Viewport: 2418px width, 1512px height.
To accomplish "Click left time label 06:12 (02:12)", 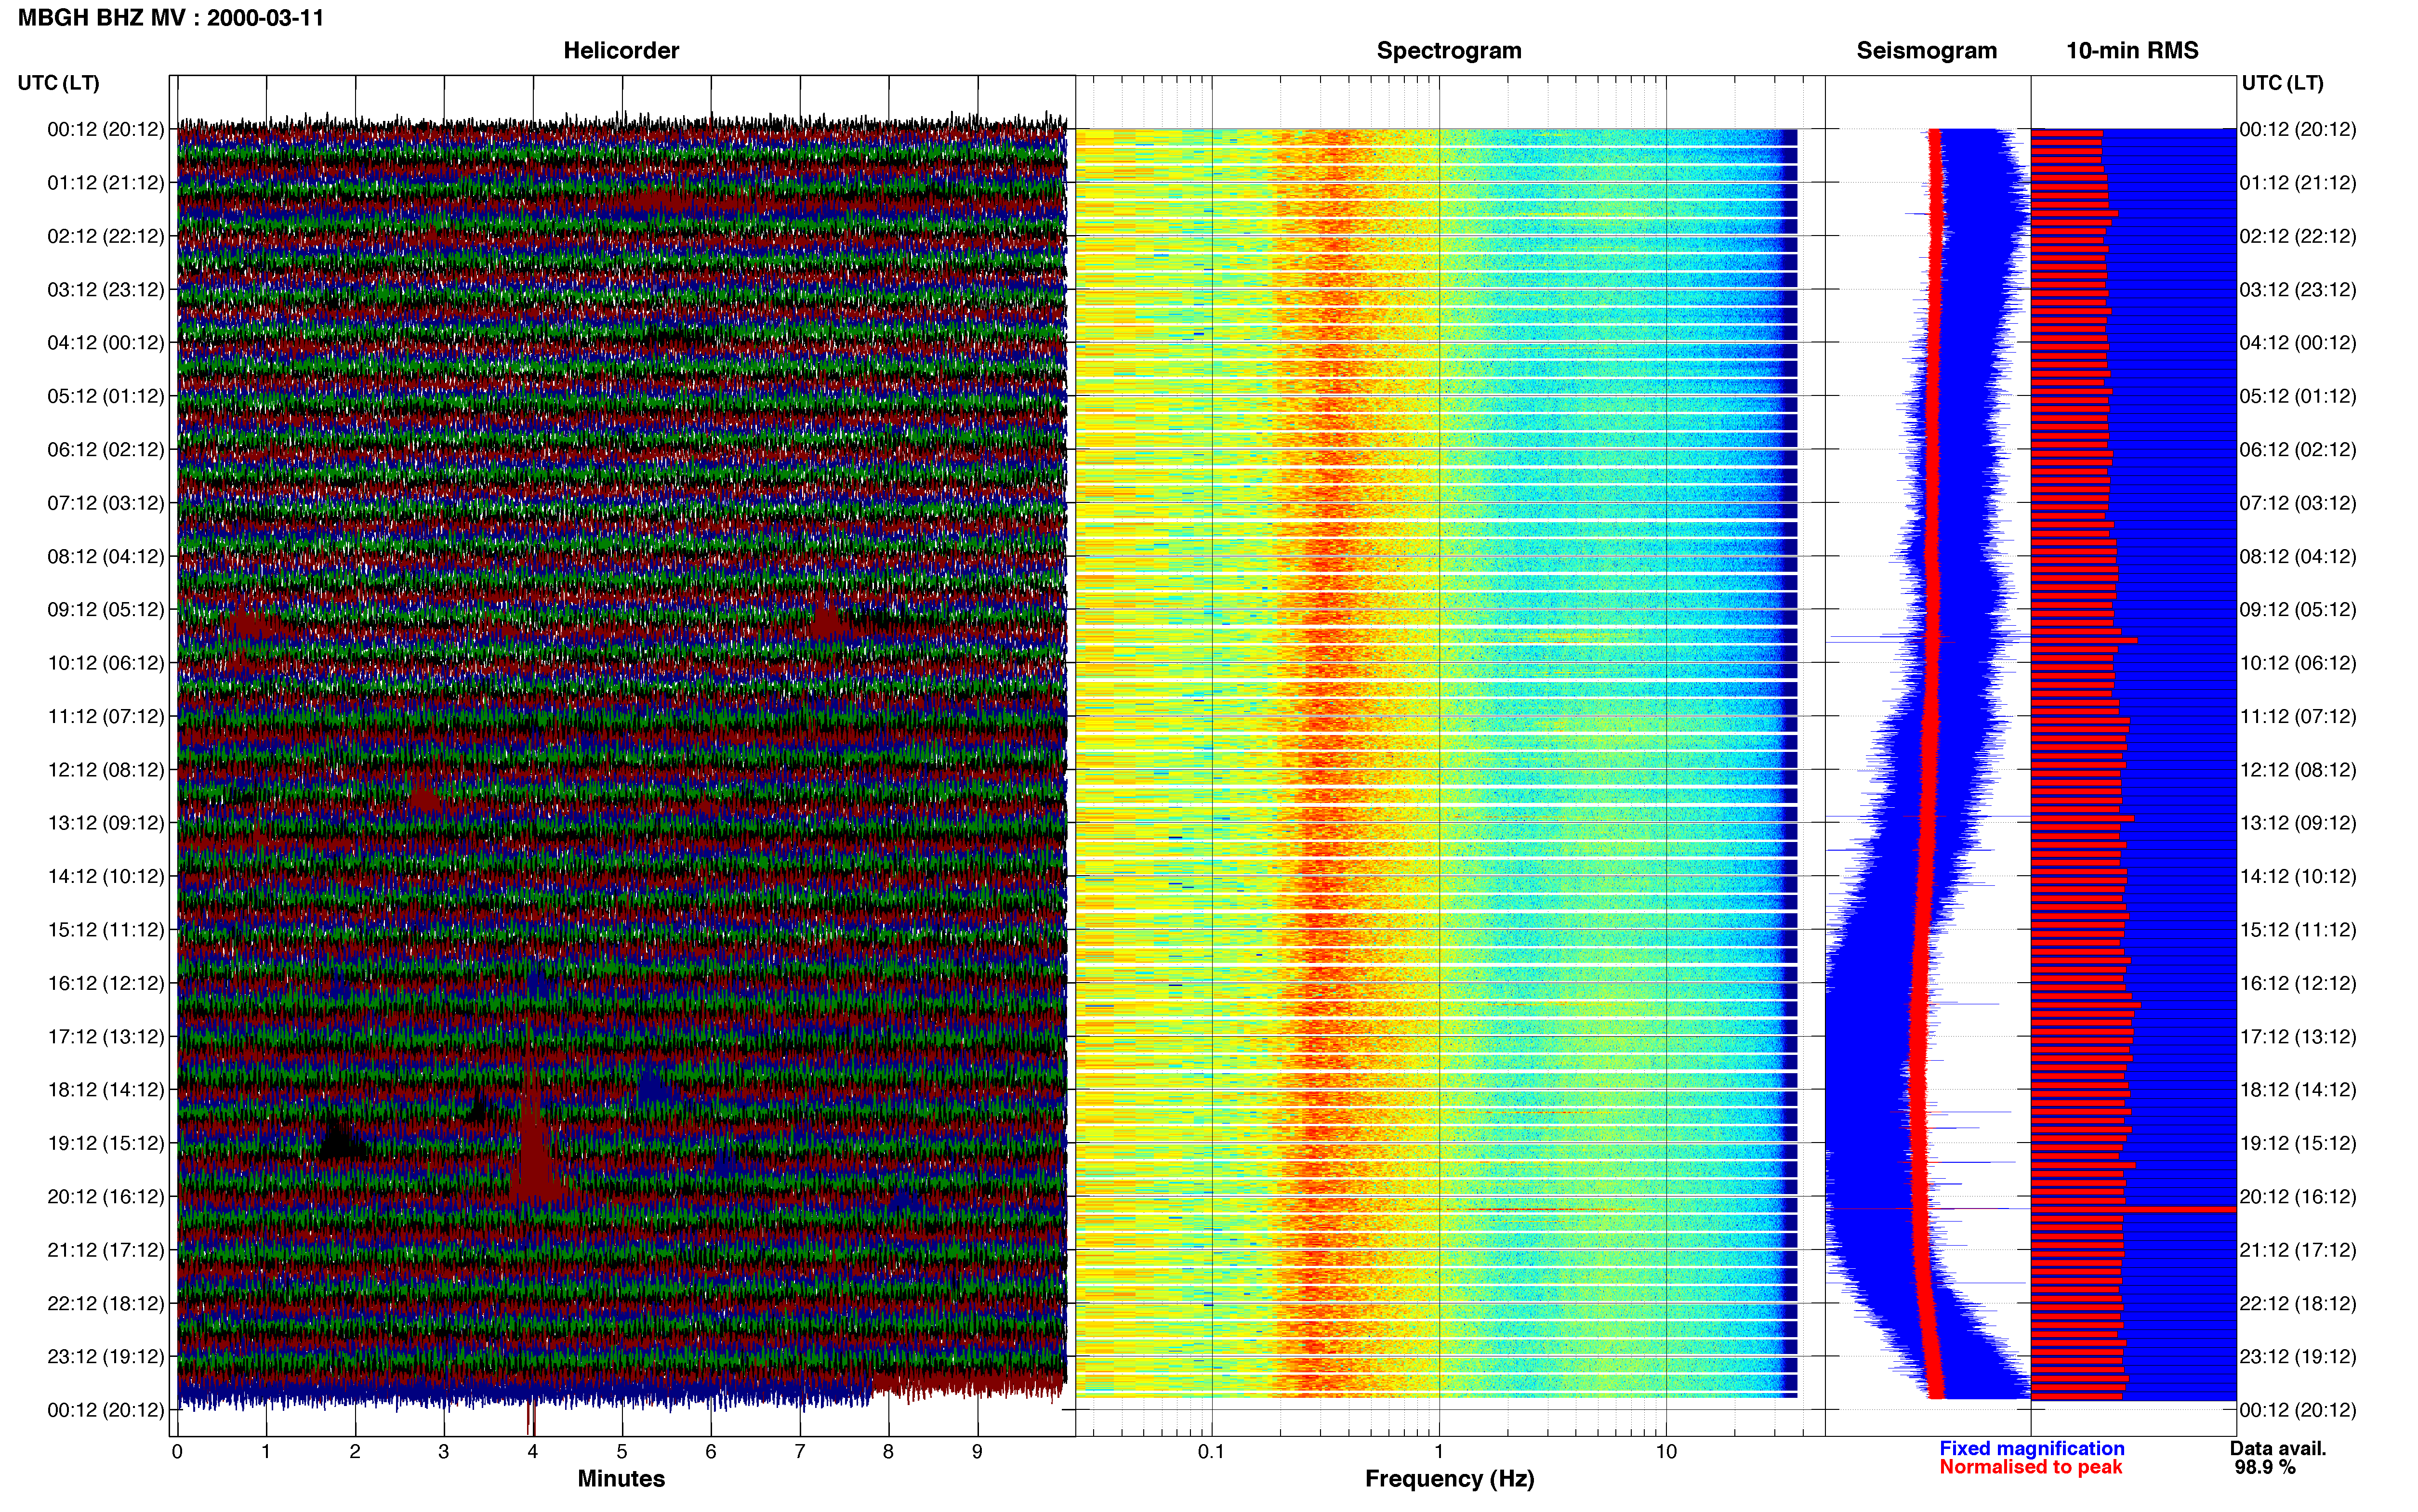I will [106, 450].
